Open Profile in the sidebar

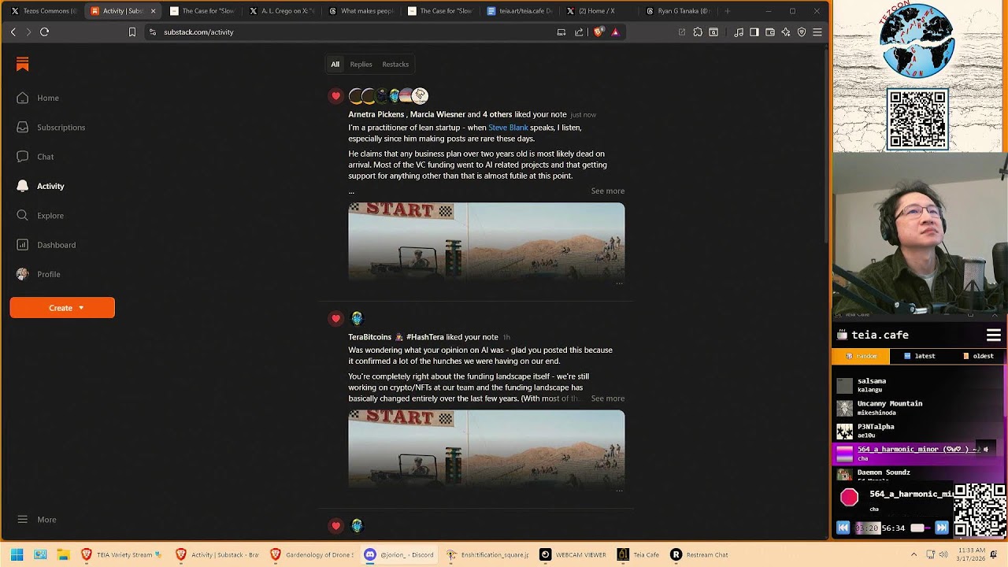click(x=39, y=274)
